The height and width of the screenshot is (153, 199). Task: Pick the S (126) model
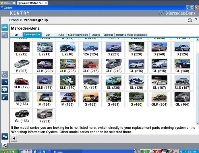pyautogui.click(x=182, y=49)
